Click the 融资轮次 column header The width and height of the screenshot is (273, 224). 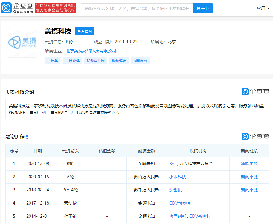pyautogui.click(x=70, y=151)
